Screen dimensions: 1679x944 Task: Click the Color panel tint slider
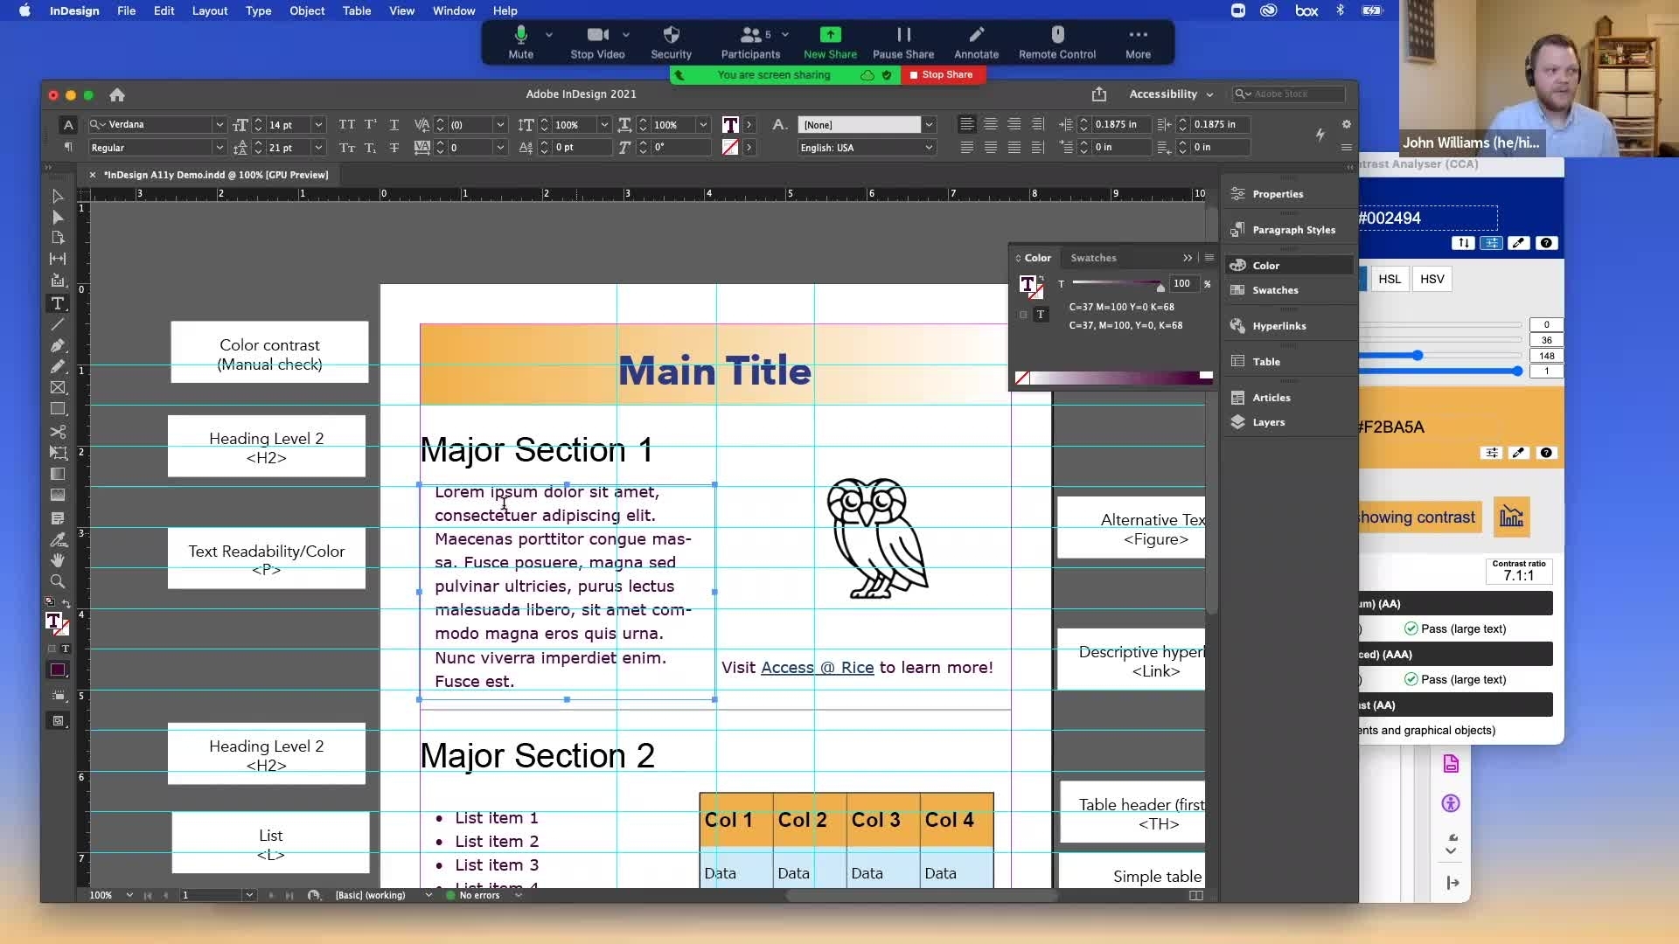point(1118,283)
